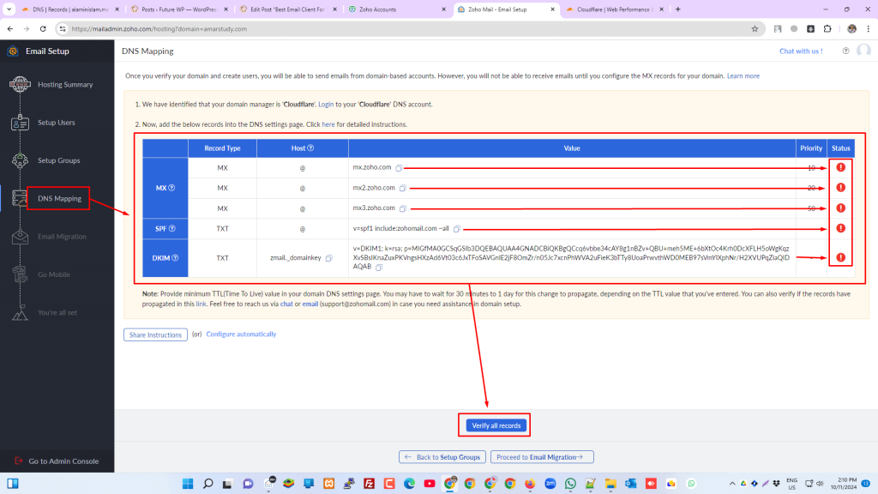Follow the Learn more link

pos(743,76)
